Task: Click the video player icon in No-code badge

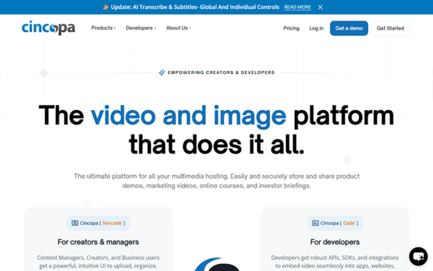Action: pyautogui.click(x=75, y=223)
